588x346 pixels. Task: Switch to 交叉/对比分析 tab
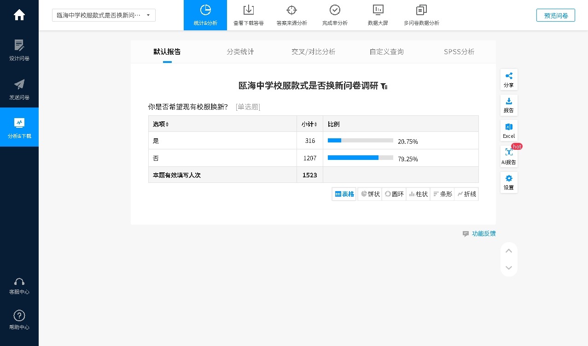point(313,51)
